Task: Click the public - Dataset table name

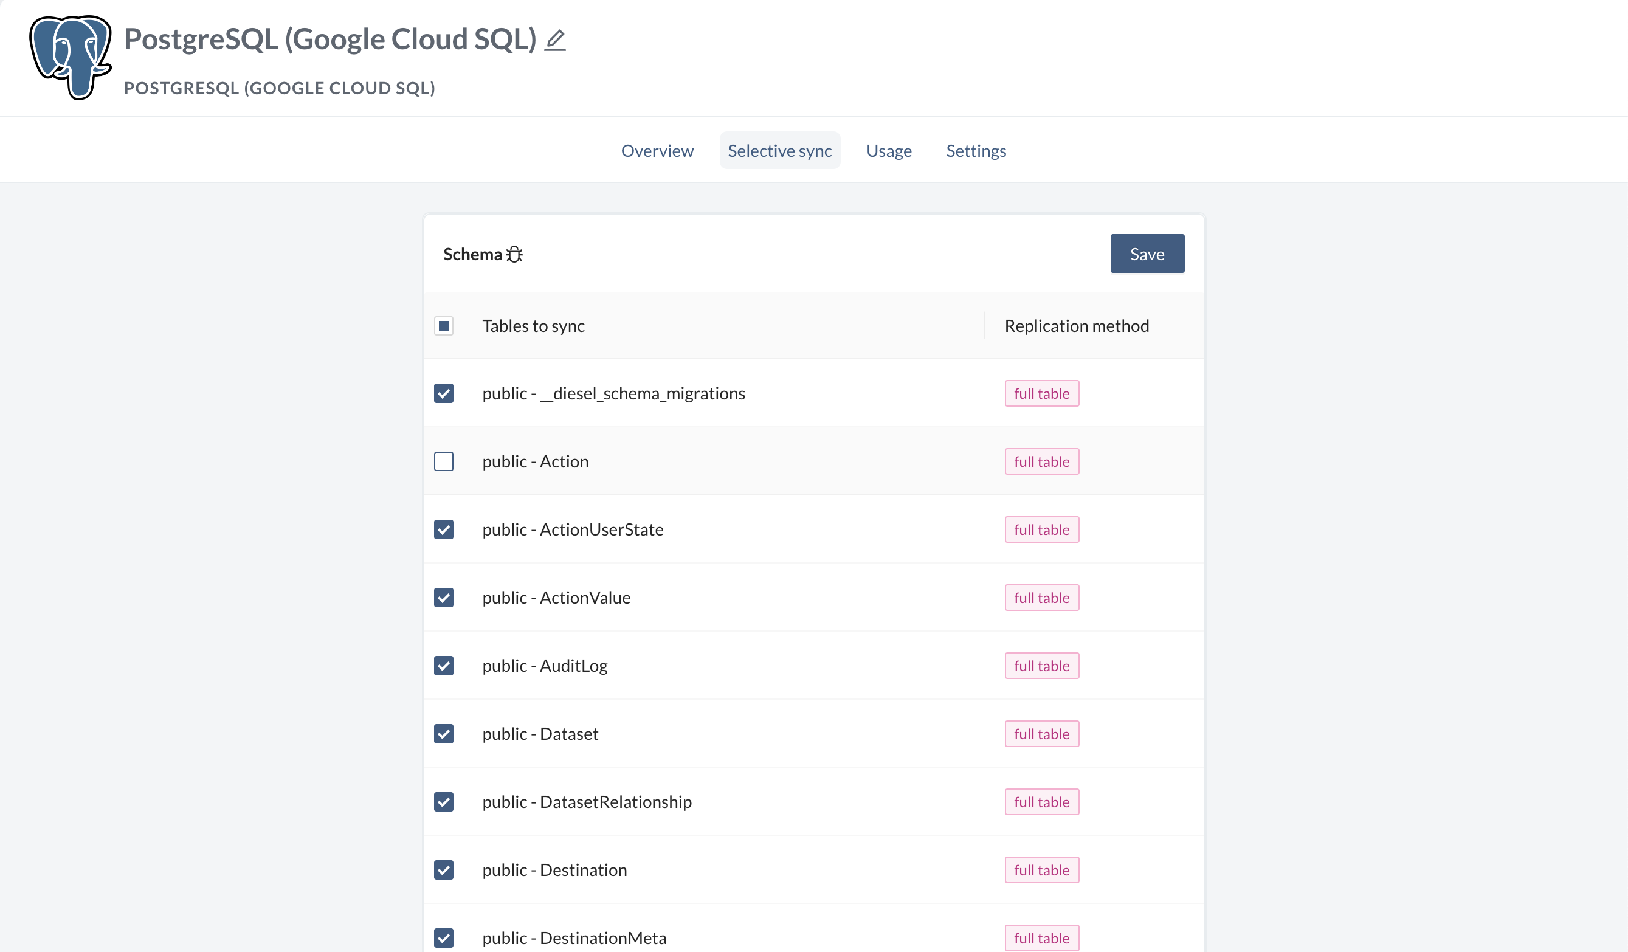Action: 540,734
